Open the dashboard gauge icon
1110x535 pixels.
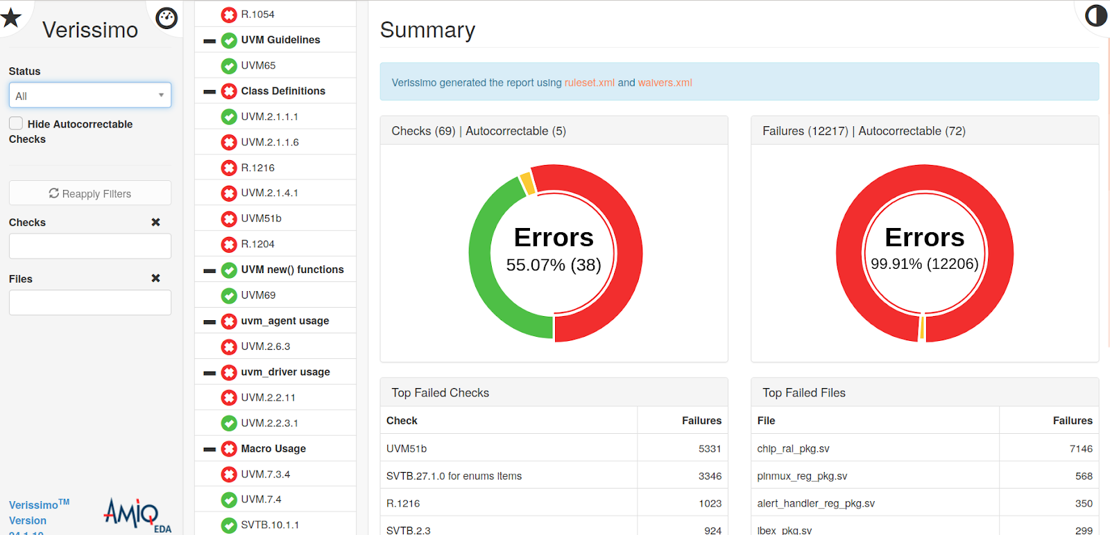[x=166, y=18]
